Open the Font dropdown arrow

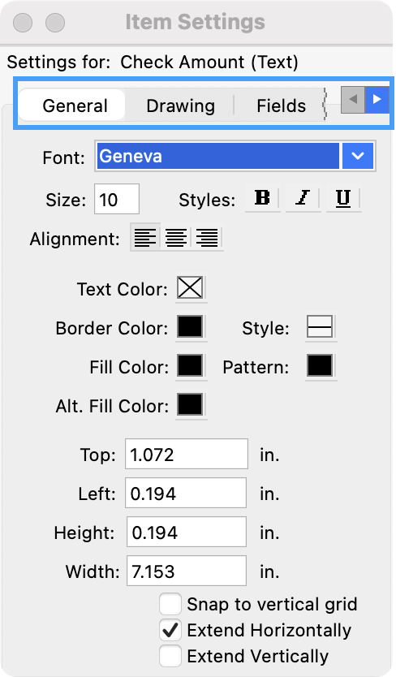pos(358,156)
